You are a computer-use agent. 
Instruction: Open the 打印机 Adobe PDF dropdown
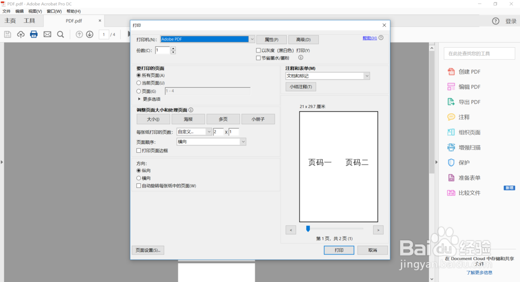[207, 39]
